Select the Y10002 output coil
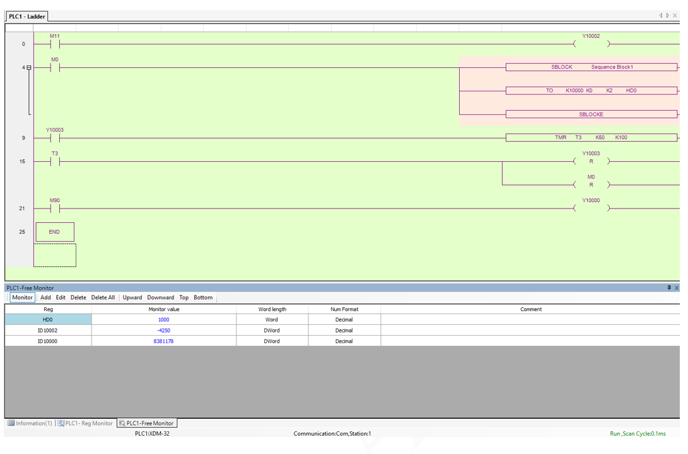Viewport: 688px width, 454px height. pyautogui.click(x=591, y=44)
